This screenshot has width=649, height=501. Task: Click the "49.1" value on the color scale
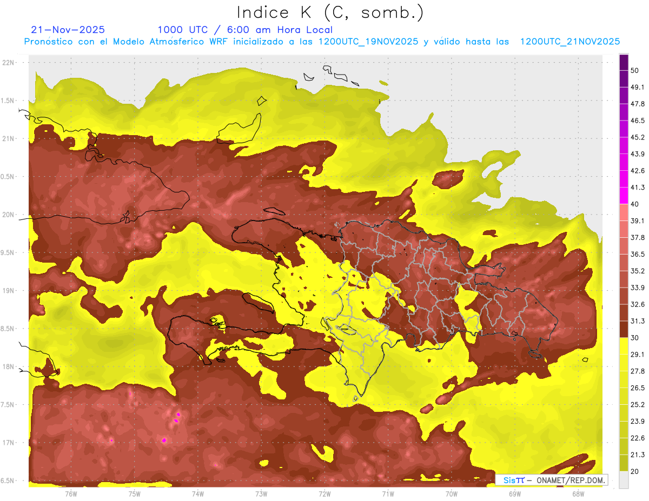pyautogui.click(x=638, y=87)
